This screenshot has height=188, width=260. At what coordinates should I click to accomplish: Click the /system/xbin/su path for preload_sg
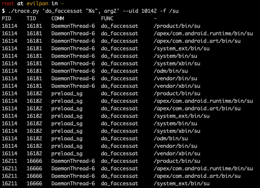[177, 131]
